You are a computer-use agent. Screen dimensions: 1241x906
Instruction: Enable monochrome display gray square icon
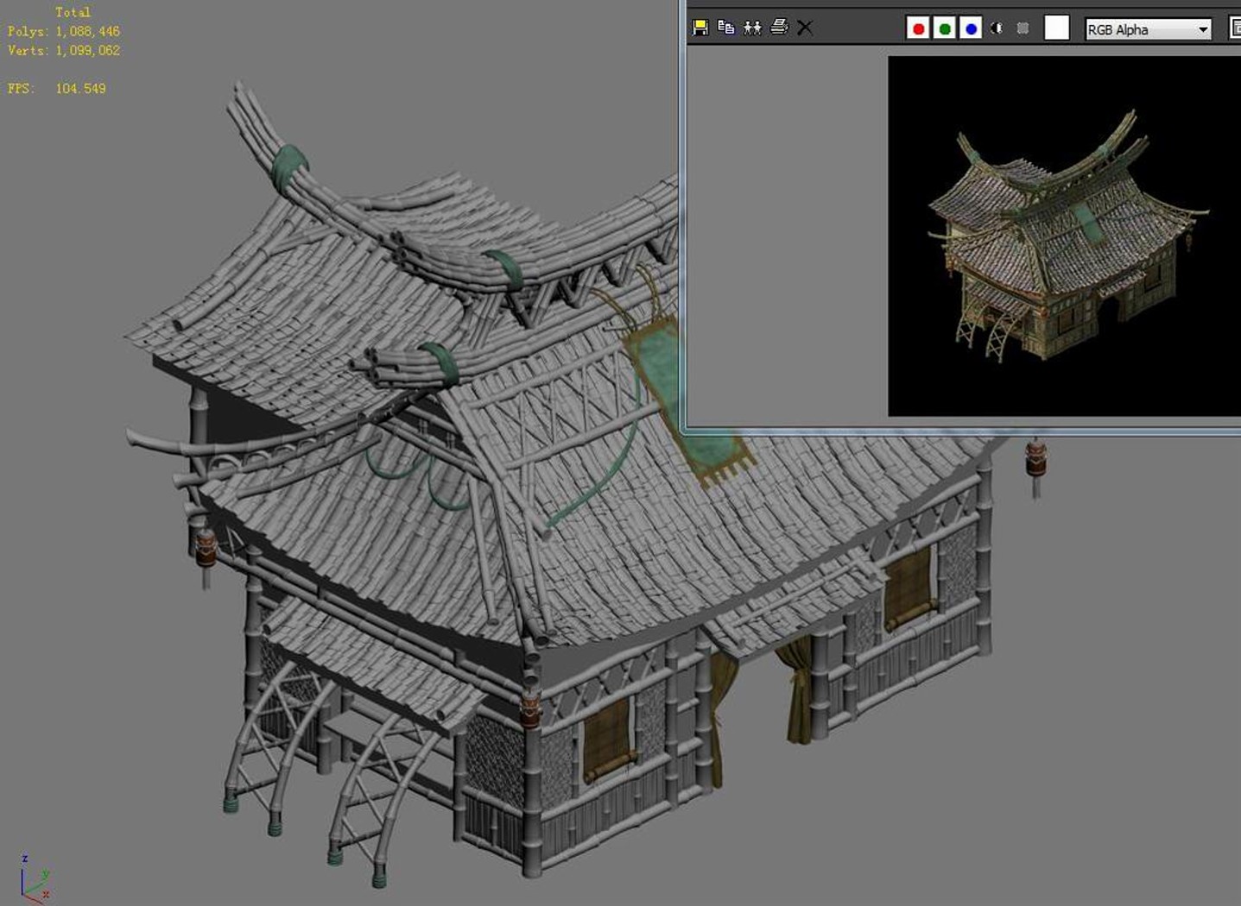pos(1023,28)
